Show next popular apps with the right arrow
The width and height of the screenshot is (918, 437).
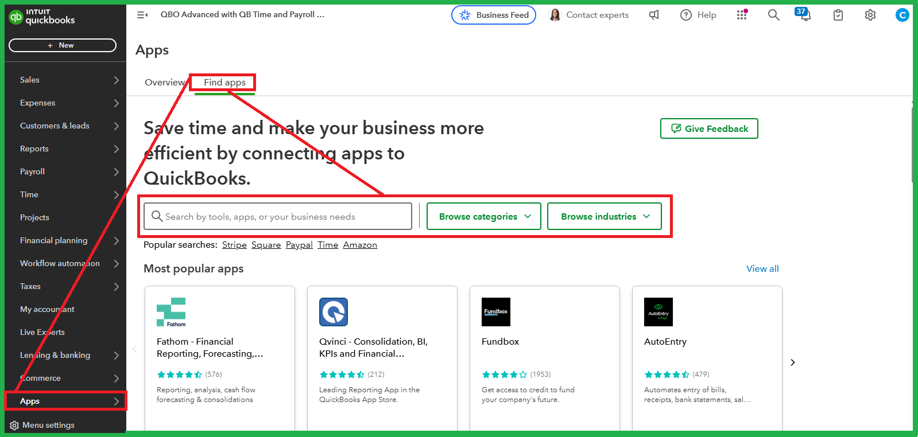pos(793,362)
